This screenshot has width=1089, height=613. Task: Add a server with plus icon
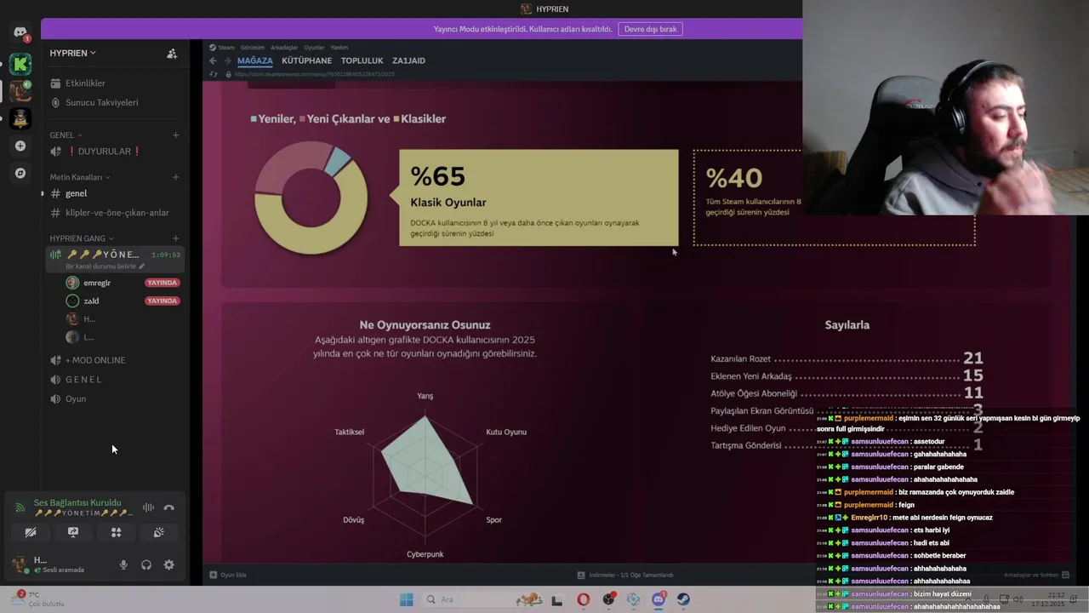tap(20, 146)
